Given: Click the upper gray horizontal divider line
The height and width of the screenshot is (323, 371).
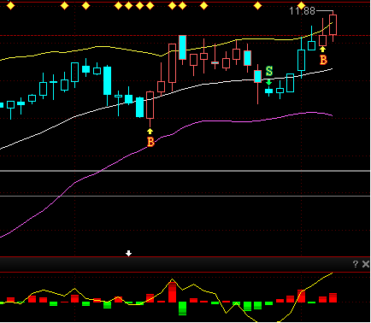Looking at the screenshot, I should pyautogui.click(x=185, y=171).
